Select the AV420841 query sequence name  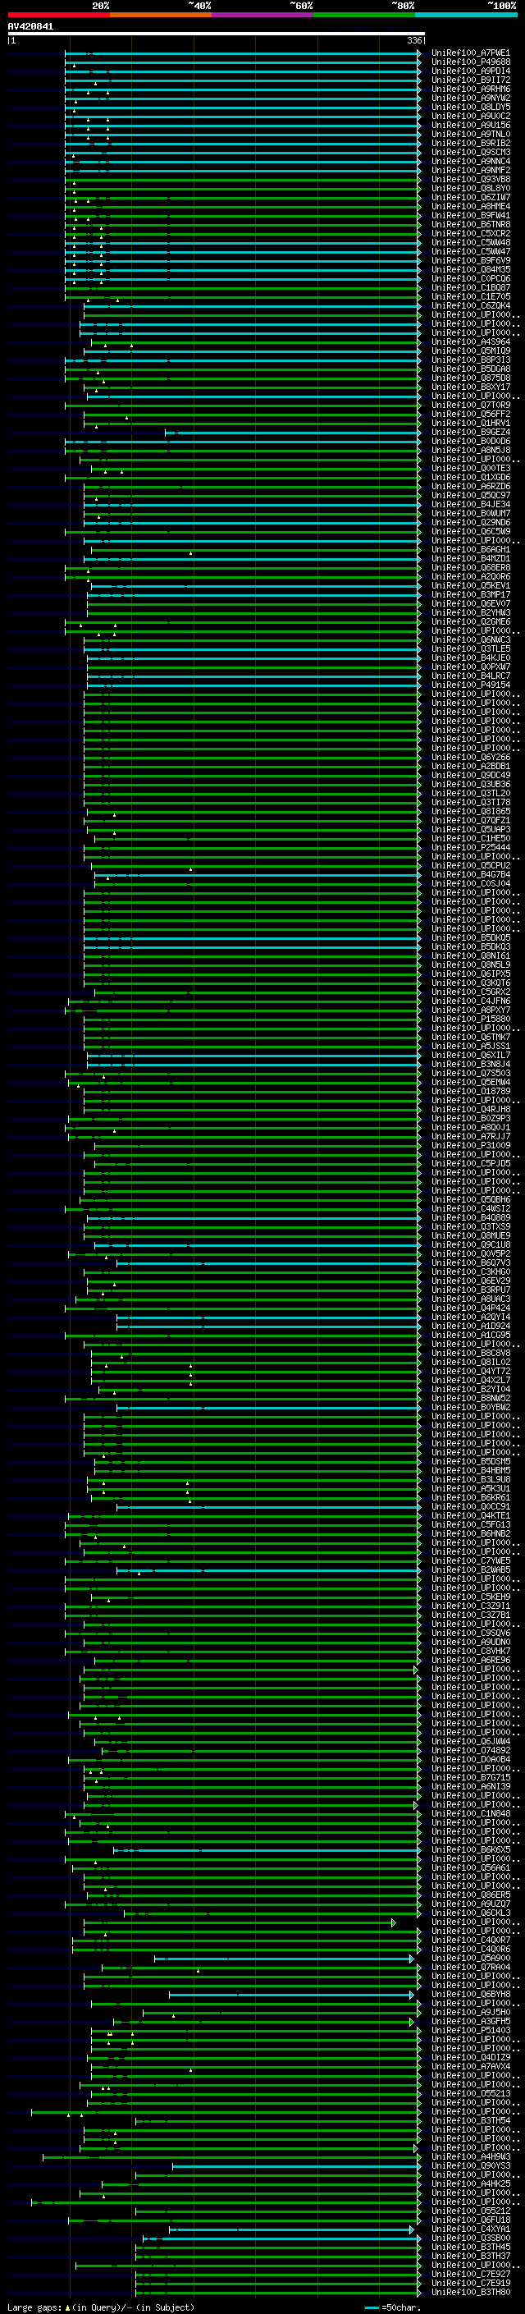(30, 27)
